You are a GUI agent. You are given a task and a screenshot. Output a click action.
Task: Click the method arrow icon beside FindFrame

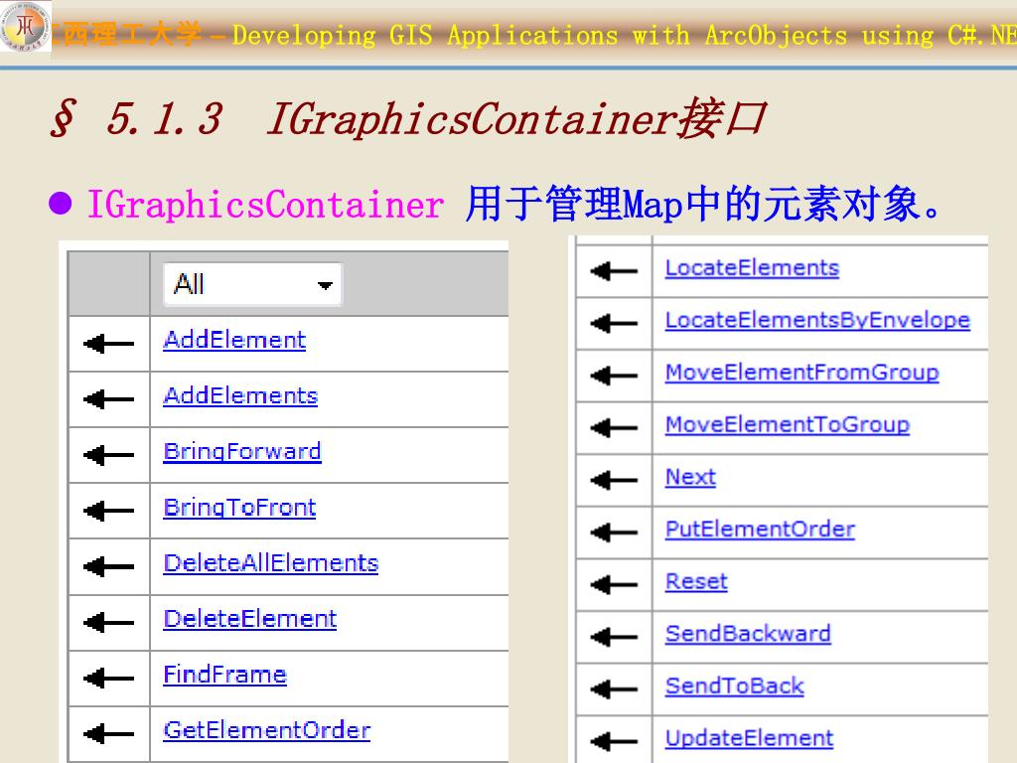click(x=109, y=678)
